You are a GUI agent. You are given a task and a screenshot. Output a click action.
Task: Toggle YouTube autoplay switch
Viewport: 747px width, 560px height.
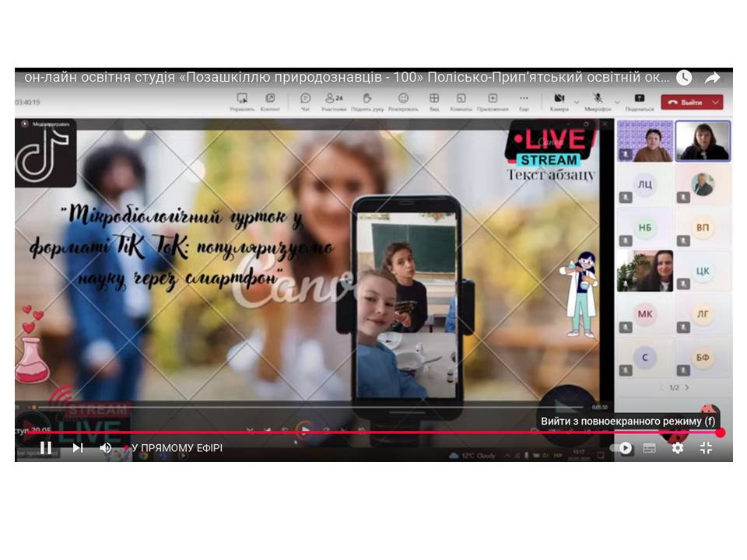coord(622,448)
